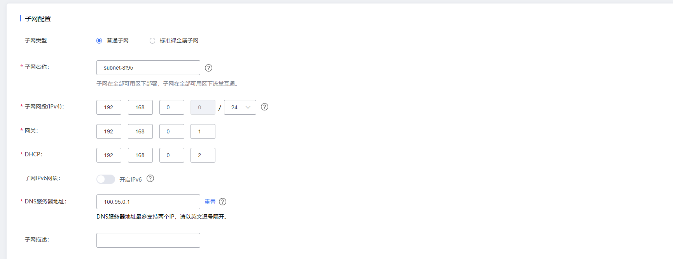The width and height of the screenshot is (673, 259).
Task: Click first octet 192 of 子网网段 IPv4
Action: [109, 107]
